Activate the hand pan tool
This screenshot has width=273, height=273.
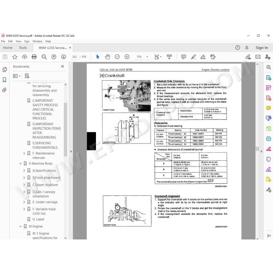(108, 57)
